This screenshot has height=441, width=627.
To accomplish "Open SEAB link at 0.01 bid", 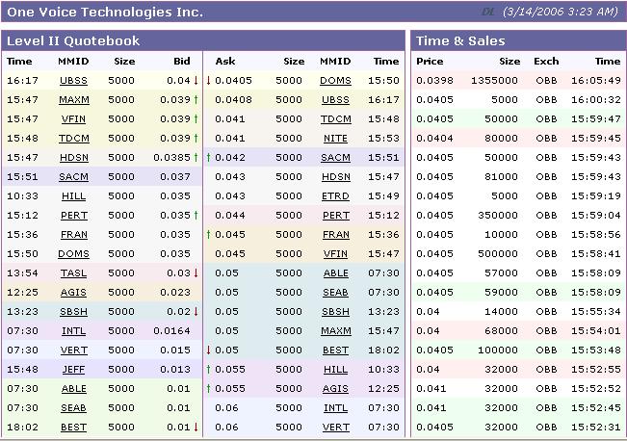I will (73, 408).
